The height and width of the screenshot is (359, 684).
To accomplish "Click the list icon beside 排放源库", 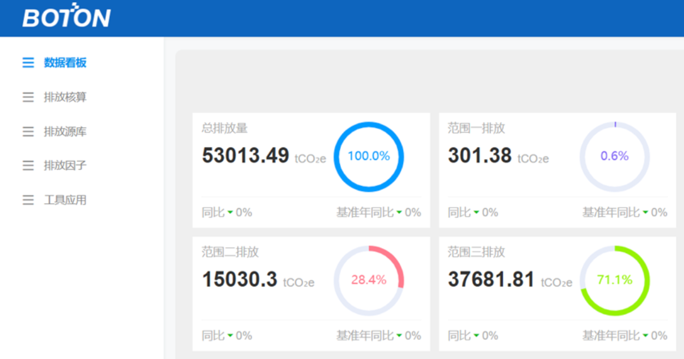I will (28, 132).
